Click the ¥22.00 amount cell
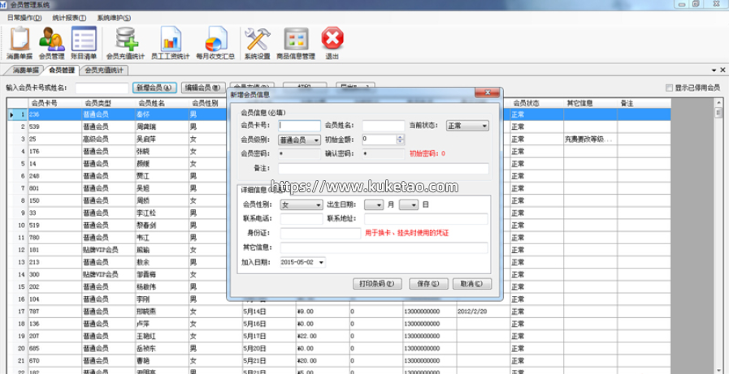 click(x=323, y=336)
